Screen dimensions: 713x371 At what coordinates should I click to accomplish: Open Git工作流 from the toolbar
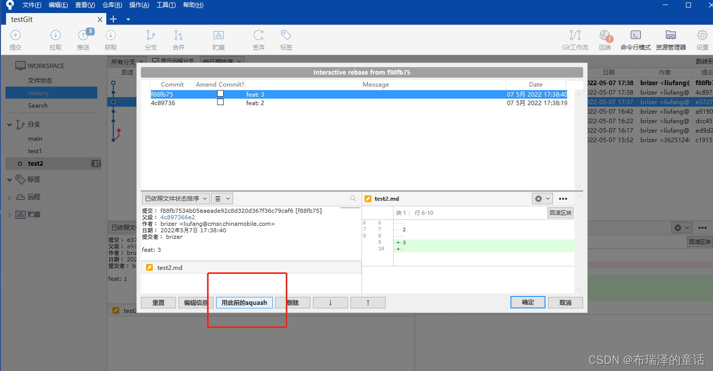point(575,40)
